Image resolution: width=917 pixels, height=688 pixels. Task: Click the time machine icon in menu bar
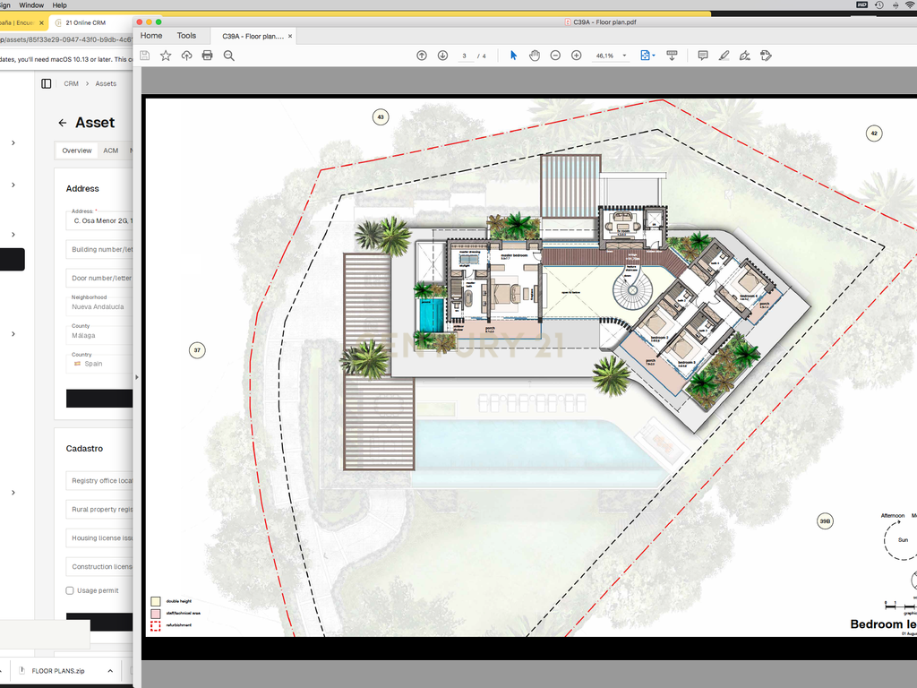pyautogui.click(x=879, y=4)
